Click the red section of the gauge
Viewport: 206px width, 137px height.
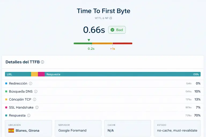(122, 43)
